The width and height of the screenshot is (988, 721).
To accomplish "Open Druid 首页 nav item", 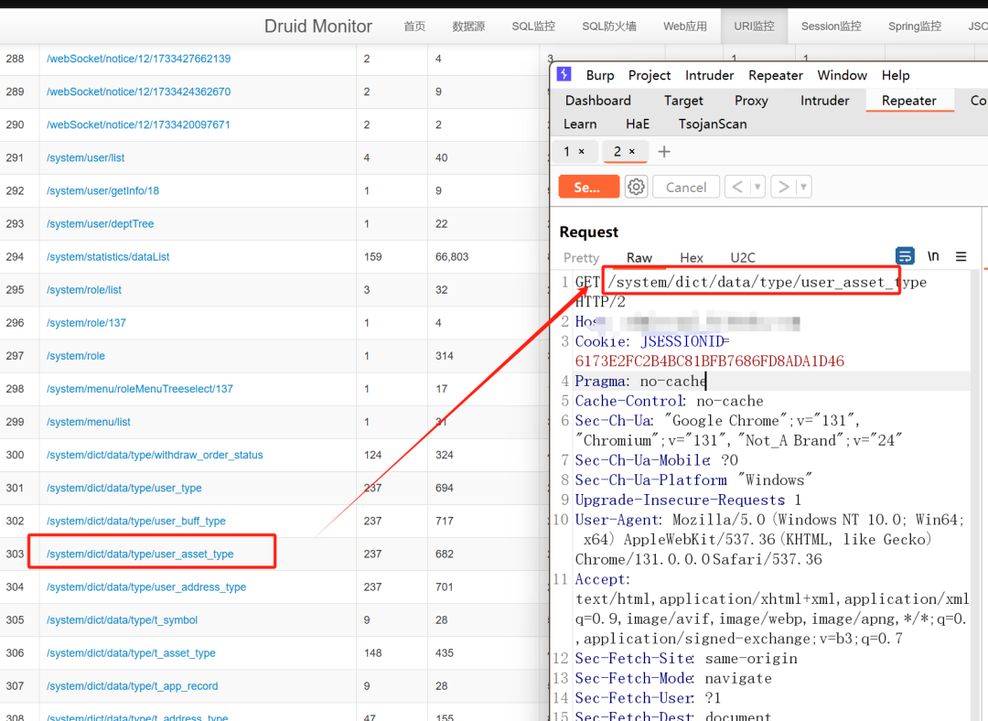I will [x=414, y=26].
